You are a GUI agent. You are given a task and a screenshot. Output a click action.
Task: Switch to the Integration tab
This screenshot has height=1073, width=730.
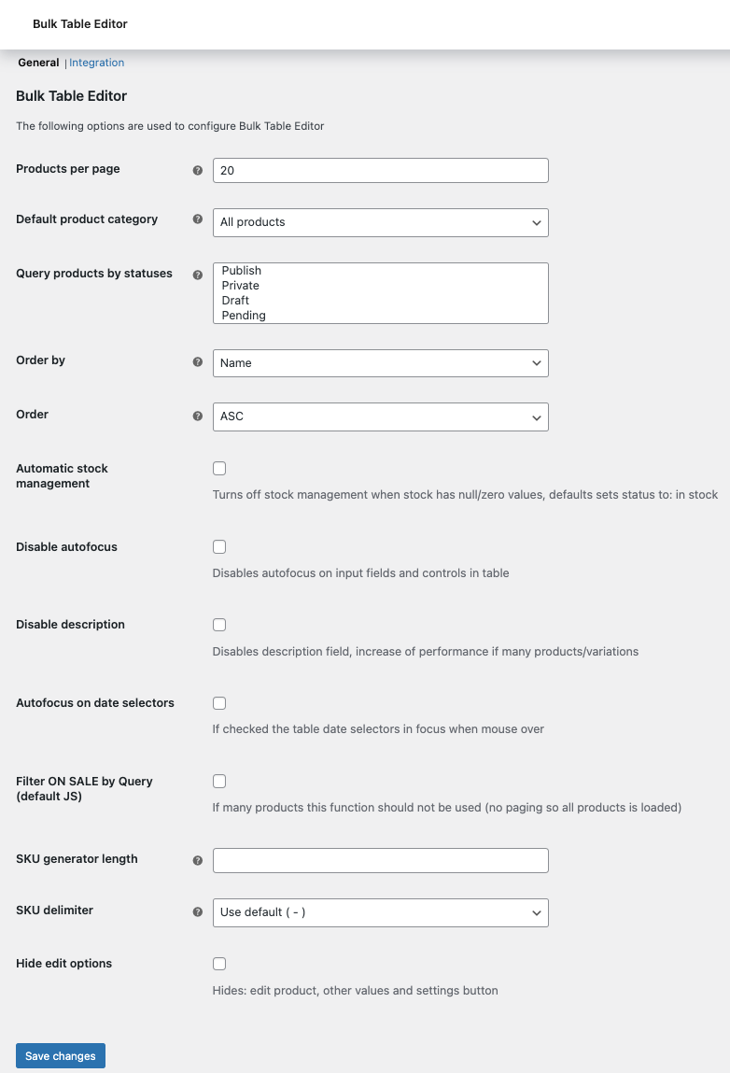pyautogui.click(x=96, y=62)
